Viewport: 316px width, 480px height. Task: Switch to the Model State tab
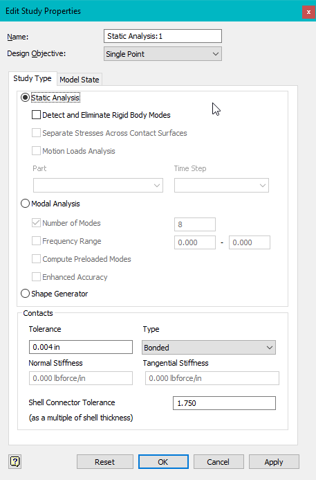[x=80, y=80]
